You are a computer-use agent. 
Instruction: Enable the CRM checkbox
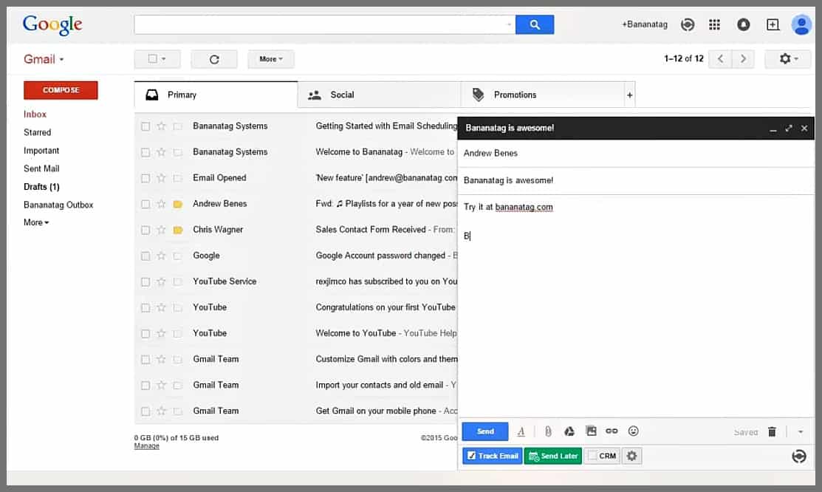pyautogui.click(x=593, y=456)
